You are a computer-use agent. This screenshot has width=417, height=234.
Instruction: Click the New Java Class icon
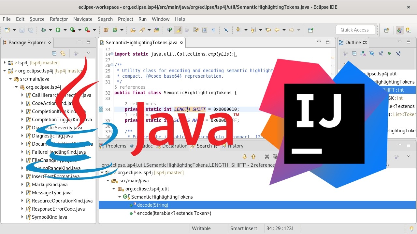[115, 30]
